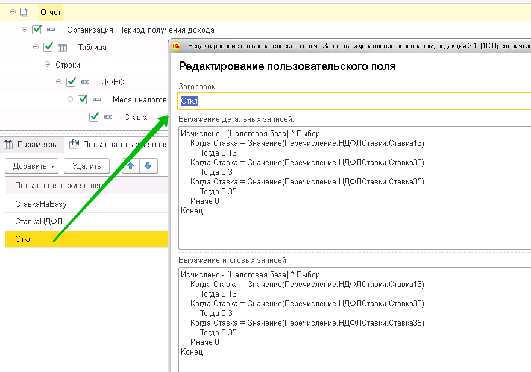This screenshot has height=372, width=531.
Task: Click the Пользовательские поля column header
Action: (x=86, y=186)
